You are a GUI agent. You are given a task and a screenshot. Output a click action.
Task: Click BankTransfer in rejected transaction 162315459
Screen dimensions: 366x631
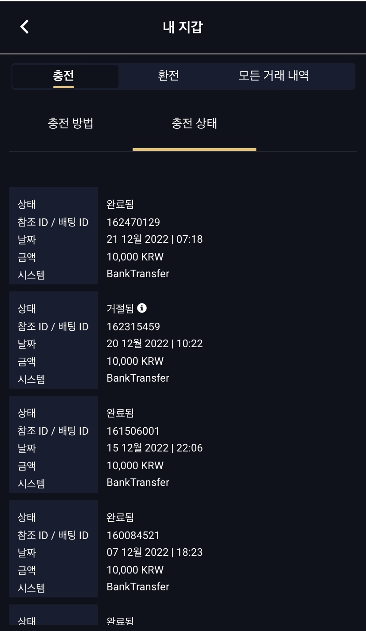[138, 378]
